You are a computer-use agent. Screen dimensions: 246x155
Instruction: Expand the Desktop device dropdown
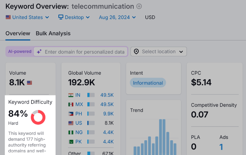coord(74,17)
